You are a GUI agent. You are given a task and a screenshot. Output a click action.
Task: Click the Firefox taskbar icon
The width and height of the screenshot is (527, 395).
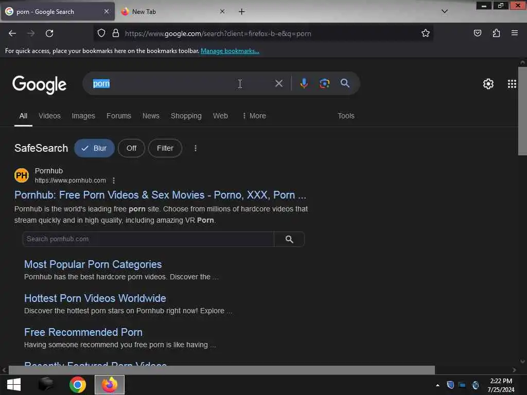point(110,385)
